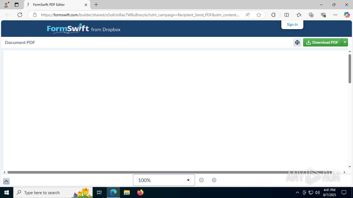
Task: Toggle the Split screen view icon
Action: (287, 15)
